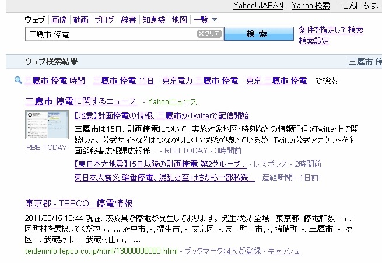
Task: Click the teideninfo.tepco.co.jp URL text
Action: 101,251
